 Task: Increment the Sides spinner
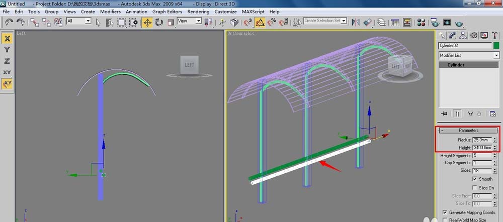click(494, 169)
